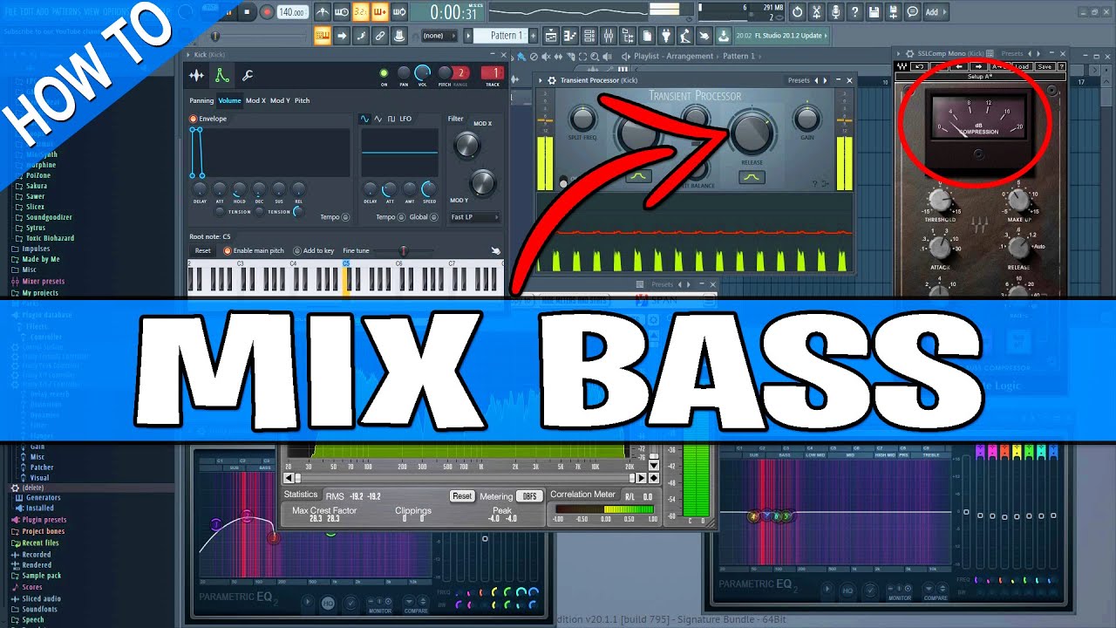The width and height of the screenshot is (1116, 628).
Task: Select the link chain icon in the toolbar
Action: 379,36
